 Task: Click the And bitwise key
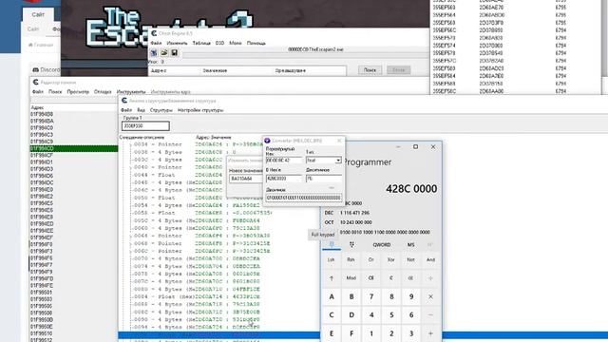pos(430,259)
